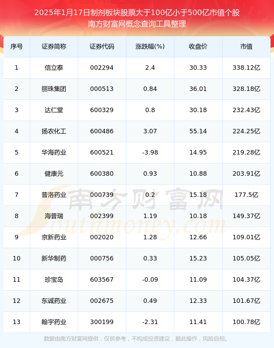Click market value 101.67亿
This screenshot has width=274, height=348.
click(x=246, y=301)
